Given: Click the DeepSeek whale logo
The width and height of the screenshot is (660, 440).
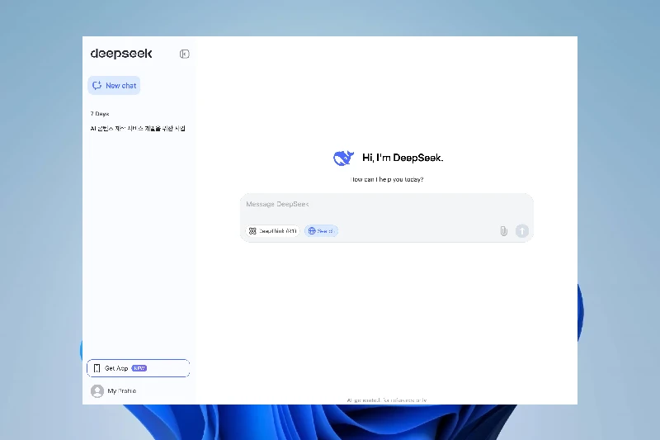Looking at the screenshot, I should pos(342,158).
